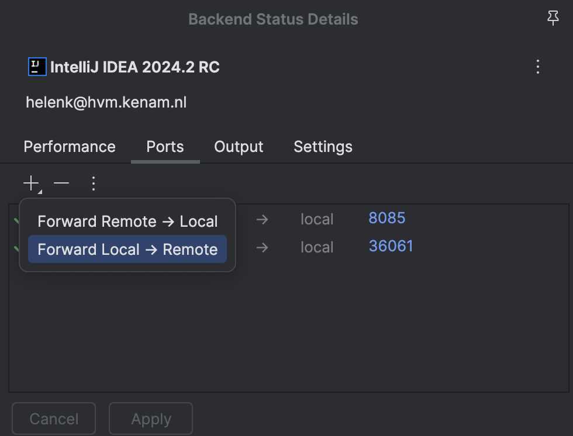Click the IntelliJ IDEA application logo icon
Screen dimensions: 573x436
(37, 66)
